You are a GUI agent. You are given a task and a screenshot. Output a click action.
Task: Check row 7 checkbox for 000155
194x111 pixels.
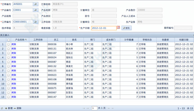tap(8, 71)
